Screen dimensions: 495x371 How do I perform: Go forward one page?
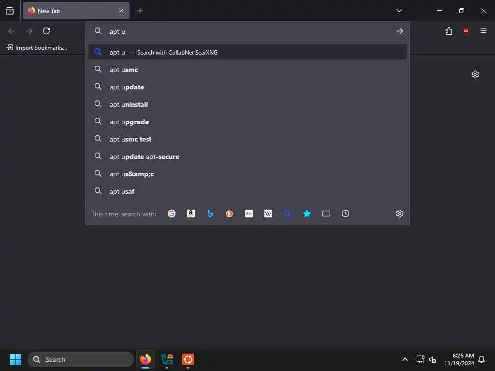29,31
